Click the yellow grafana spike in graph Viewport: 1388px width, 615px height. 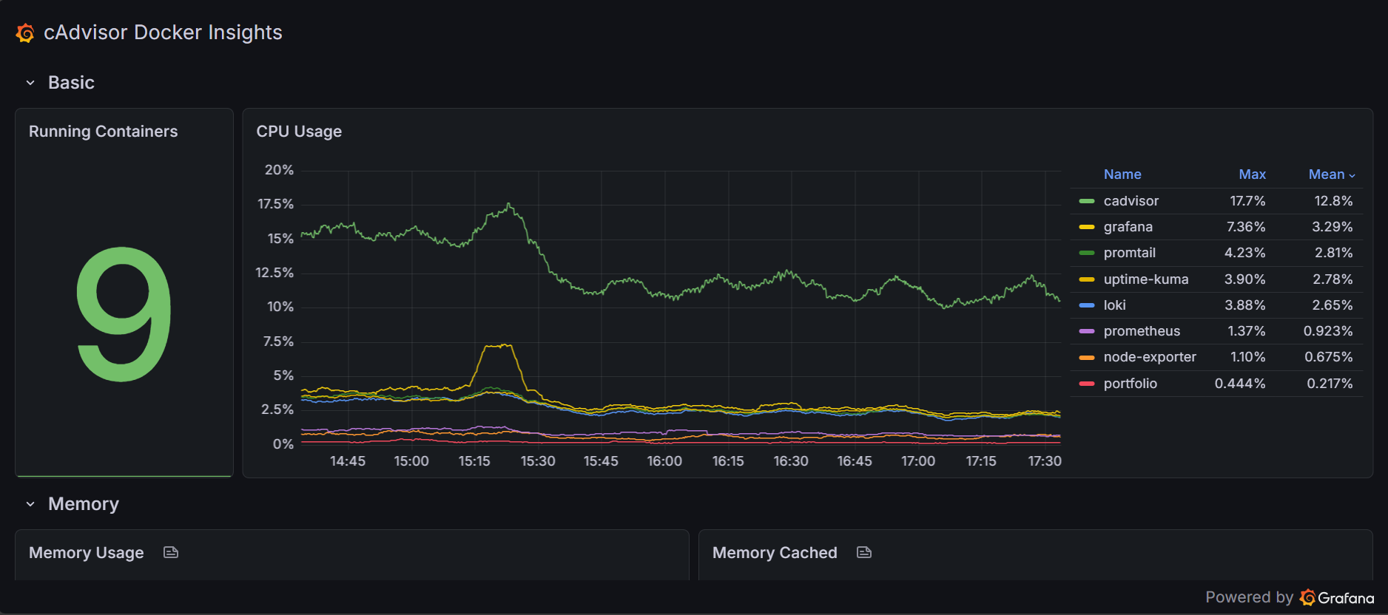497,345
